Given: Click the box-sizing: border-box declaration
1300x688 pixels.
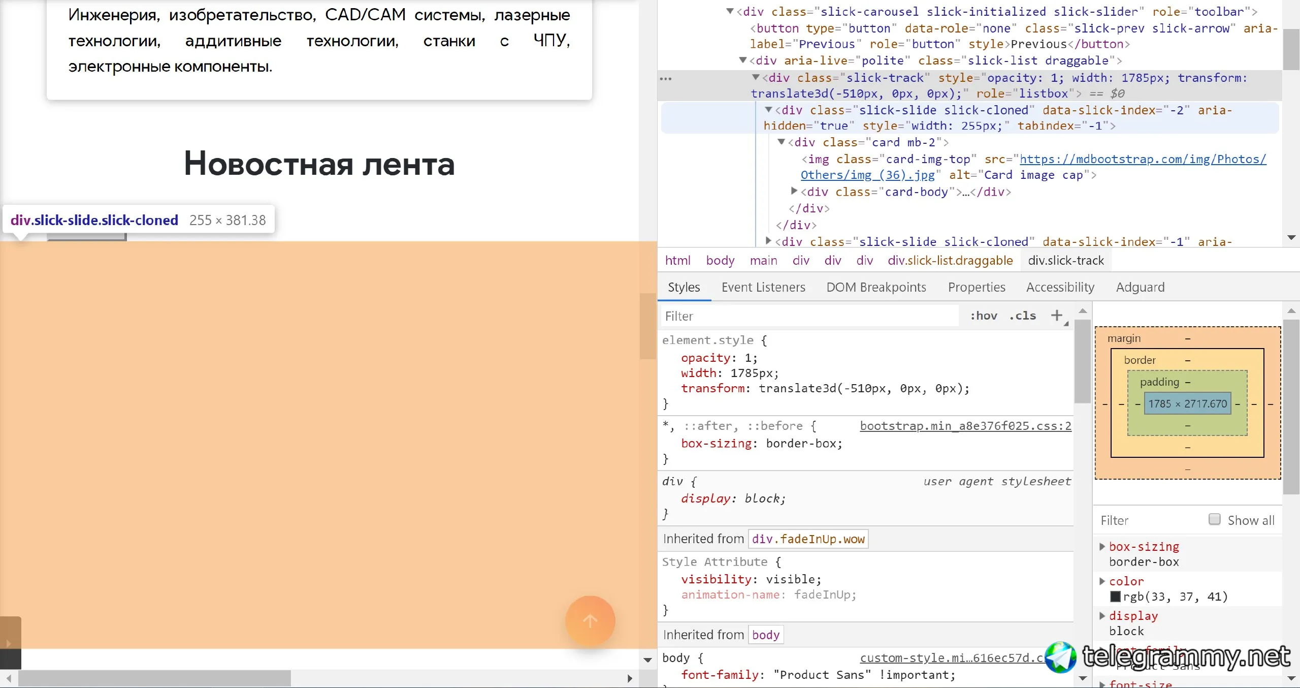Looking at the screenshot, I should pos(762,443).
